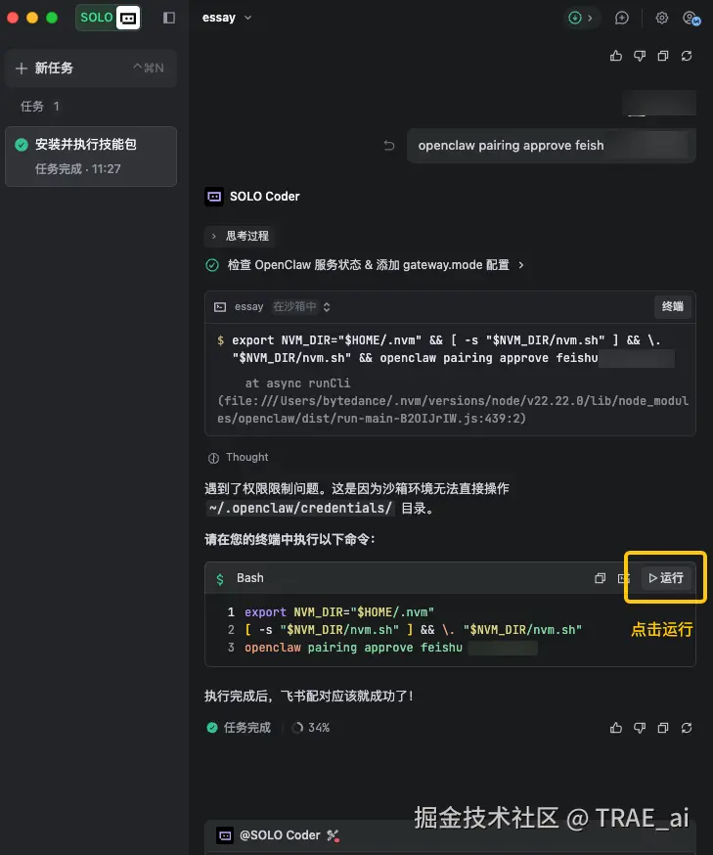The height and width of the screenshot is (855, 713).
Task: Click regenerate icon at bottom
Action: [687, 728]
